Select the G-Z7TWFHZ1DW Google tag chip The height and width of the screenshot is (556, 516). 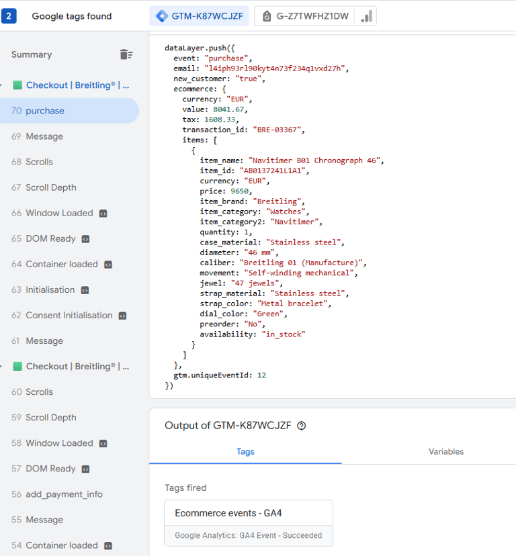[x=306, y=16]
